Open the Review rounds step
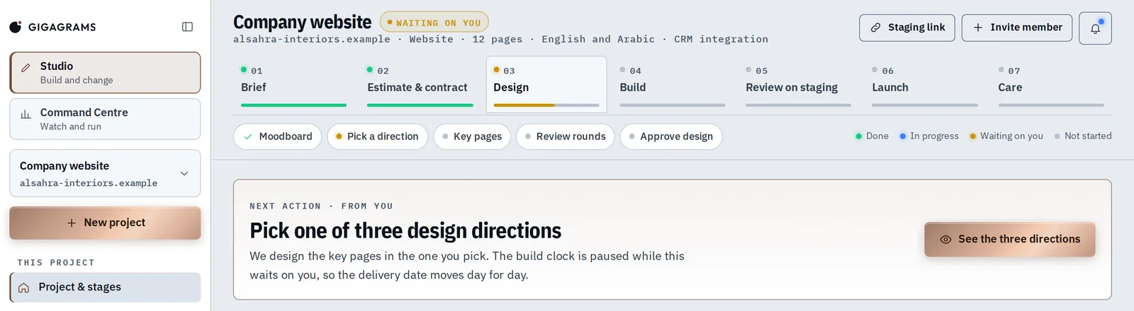1134x311 pixels. (x=565, y=136)
